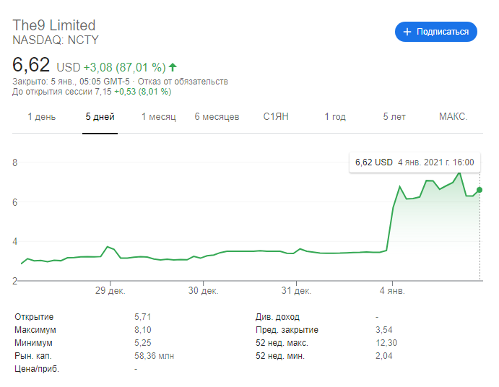The width and height of the screenshot is (499, 387).
Task: Click the plus icon on Подписаться button
Action: tap(407, 32)
